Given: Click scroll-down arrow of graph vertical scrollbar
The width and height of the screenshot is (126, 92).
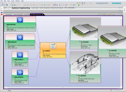Looking at the screenshot, I should (121, 86).
